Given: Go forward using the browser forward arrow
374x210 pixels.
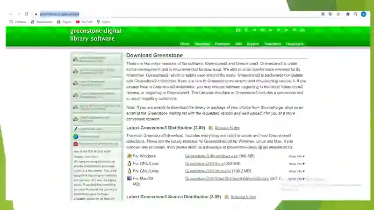Looking at the screenshot, I should pyautogui.click(x=19, y=14).
